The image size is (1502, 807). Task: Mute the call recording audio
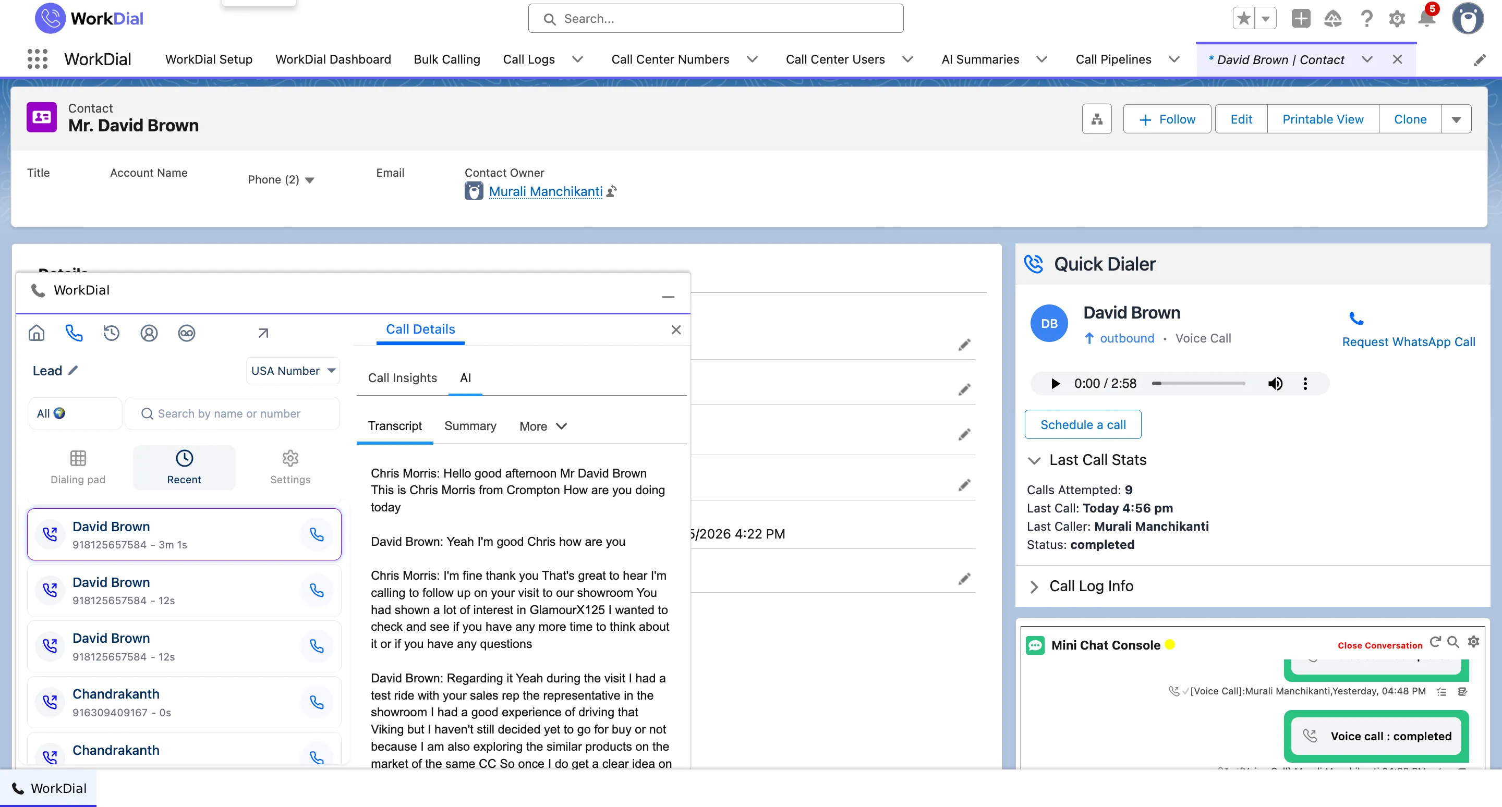point(1275,383)
